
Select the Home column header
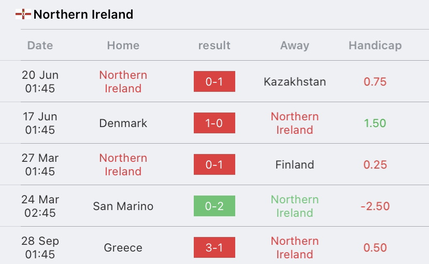coord(123,45)
